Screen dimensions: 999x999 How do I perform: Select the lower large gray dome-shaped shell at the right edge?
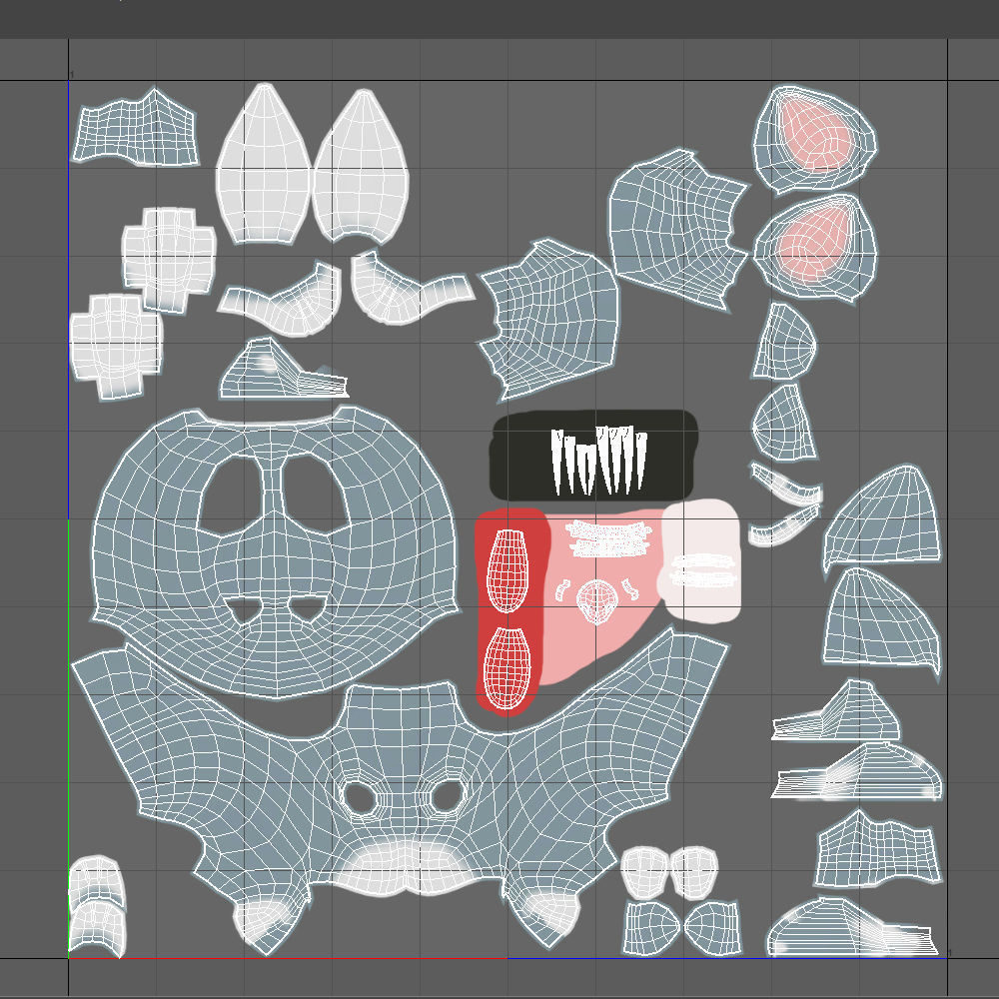(882, 624)
